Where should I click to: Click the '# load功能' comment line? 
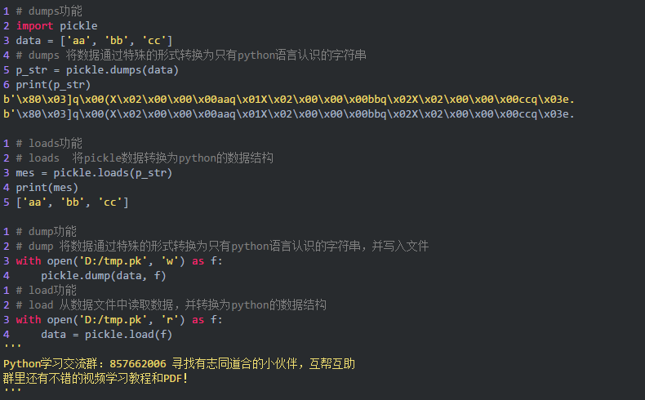[x=46, y=291]
